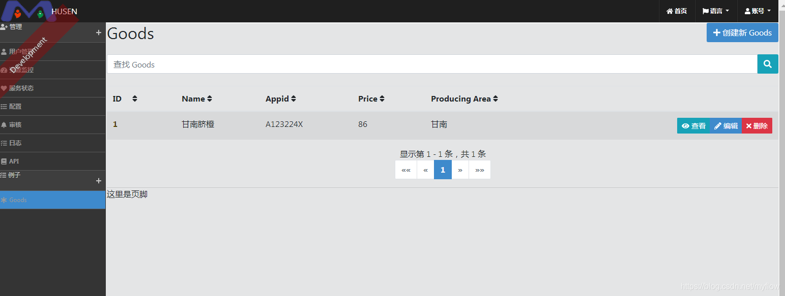This screenshot has width=785, height=296.
Task: Go to first page with «« button
Action: pos(406,170)
